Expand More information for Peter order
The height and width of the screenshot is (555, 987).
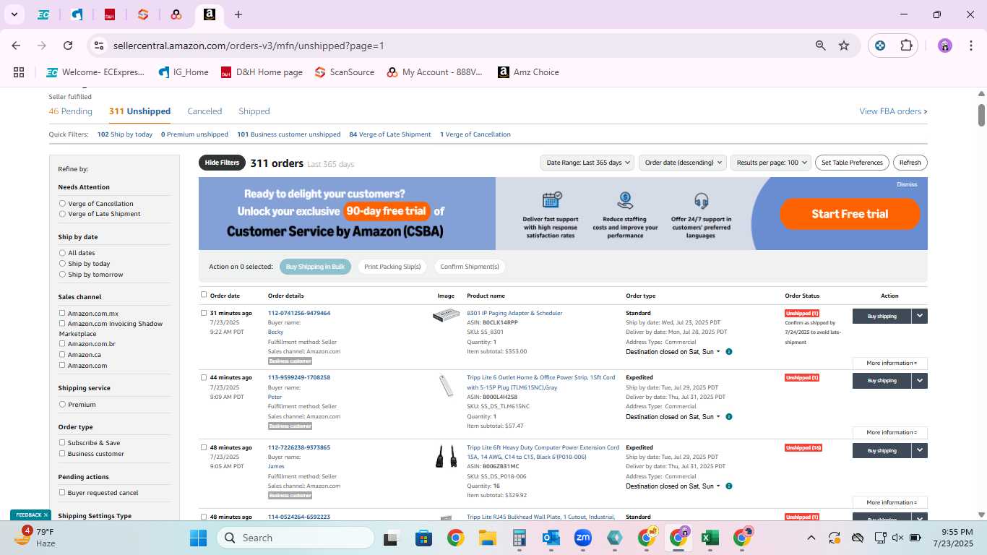click(x=890, y=432)
